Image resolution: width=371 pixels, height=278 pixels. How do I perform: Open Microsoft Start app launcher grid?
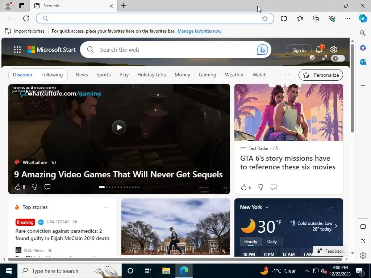pyautogui.click(x=17, y=50)
